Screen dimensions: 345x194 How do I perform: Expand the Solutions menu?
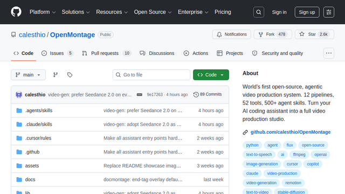75,12
